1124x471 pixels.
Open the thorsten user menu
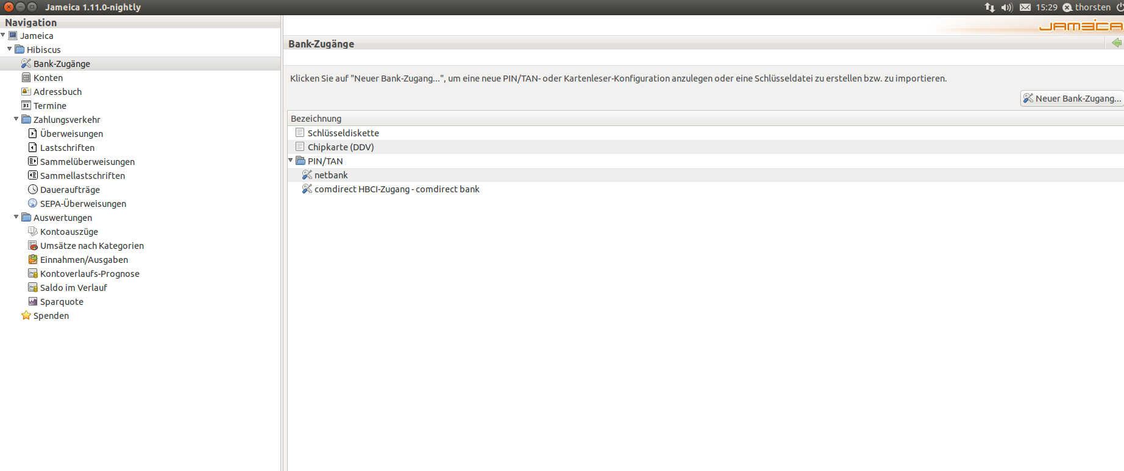(1087, 7)
